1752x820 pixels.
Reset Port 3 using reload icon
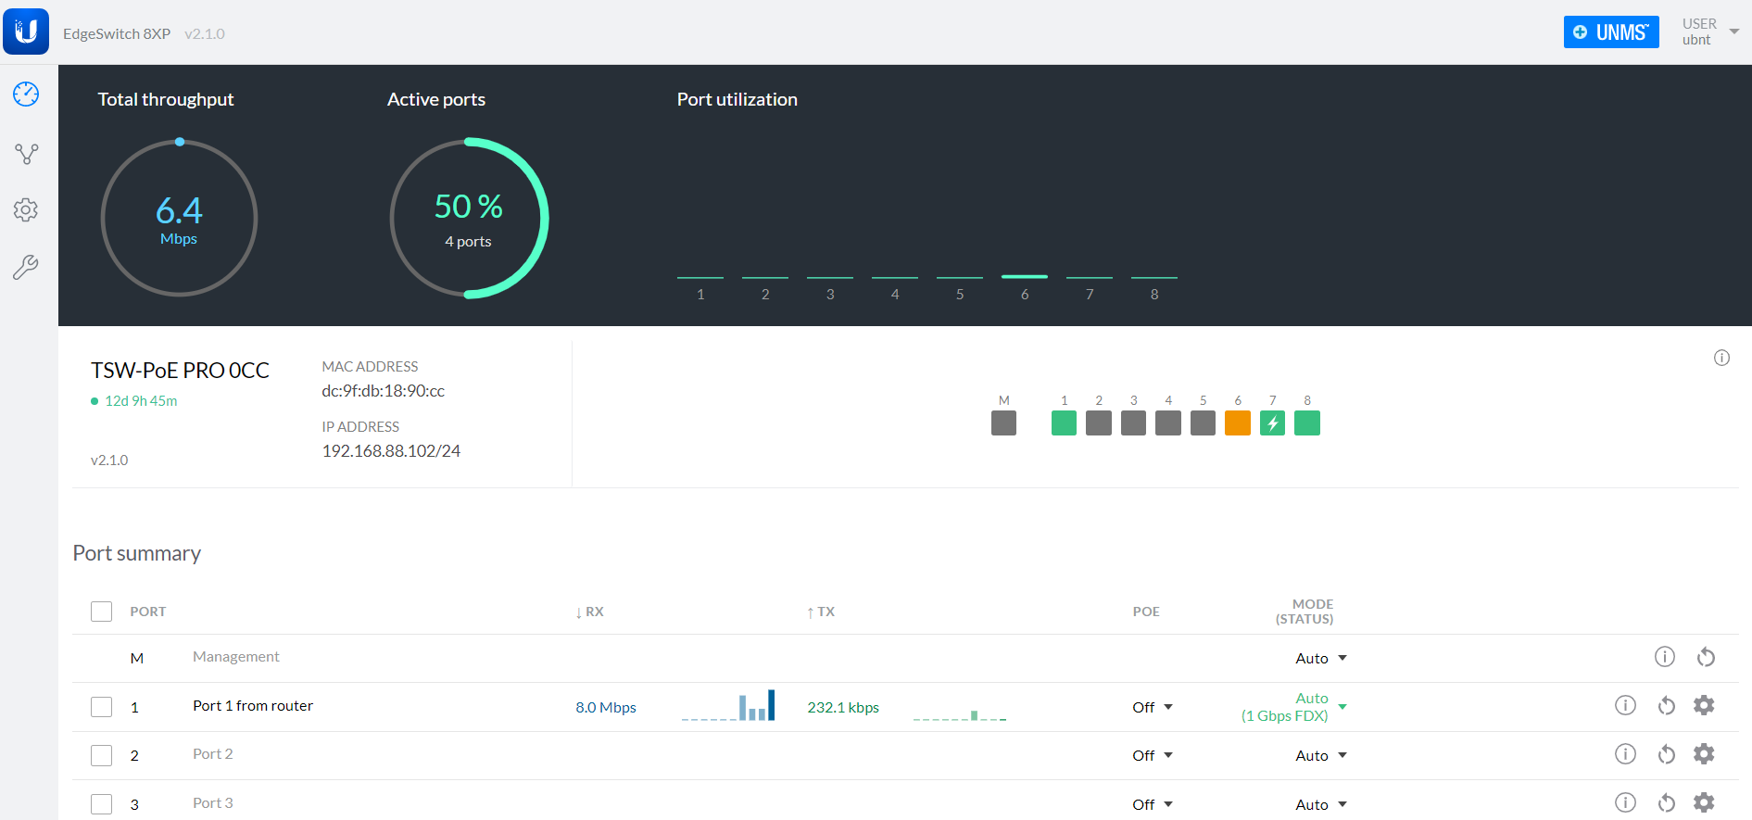[1666, 803]
